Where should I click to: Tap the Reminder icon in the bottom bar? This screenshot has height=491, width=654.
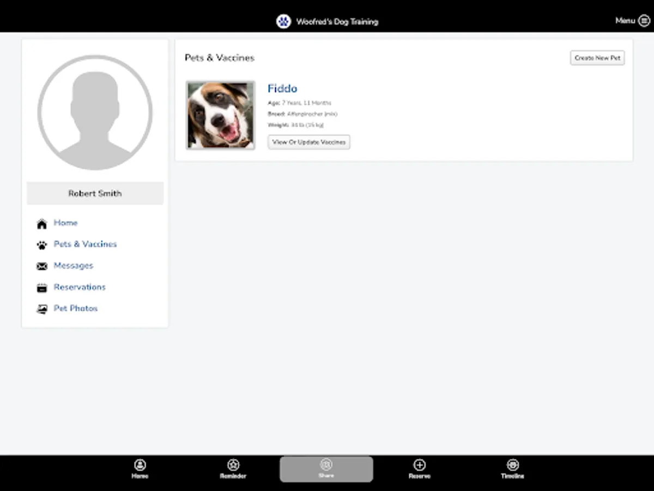(233, 465)
